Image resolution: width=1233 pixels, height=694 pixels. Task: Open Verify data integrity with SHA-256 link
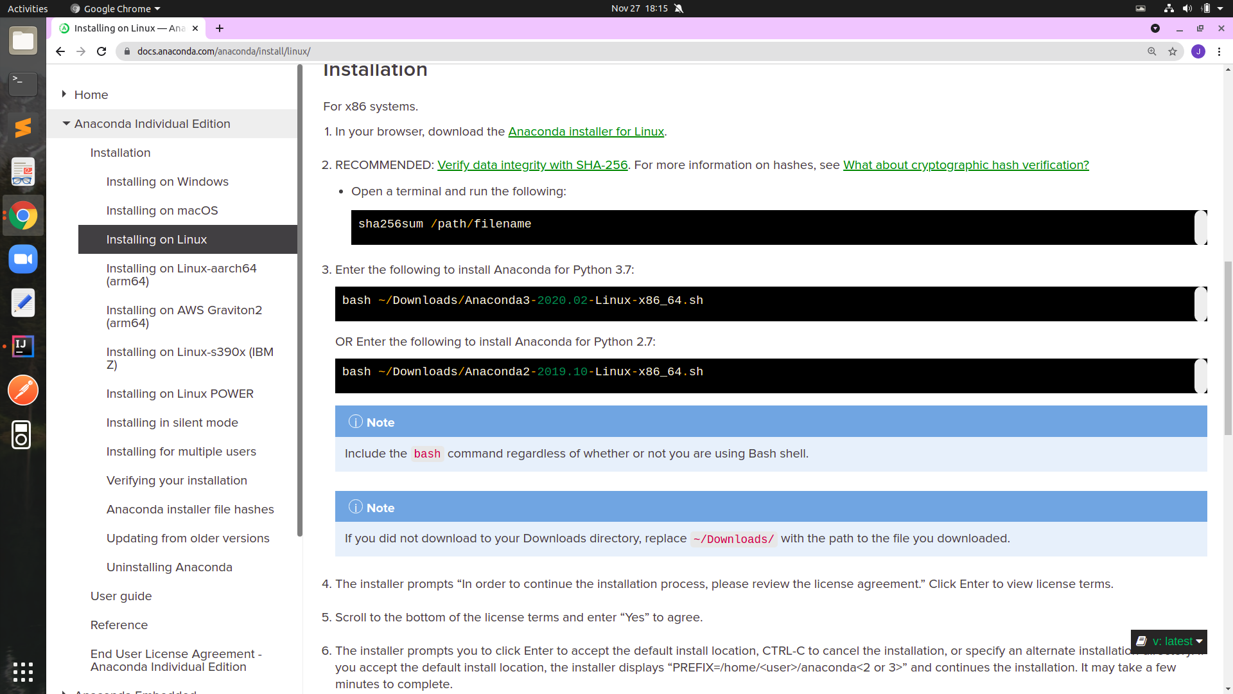(x=532, y=165)
